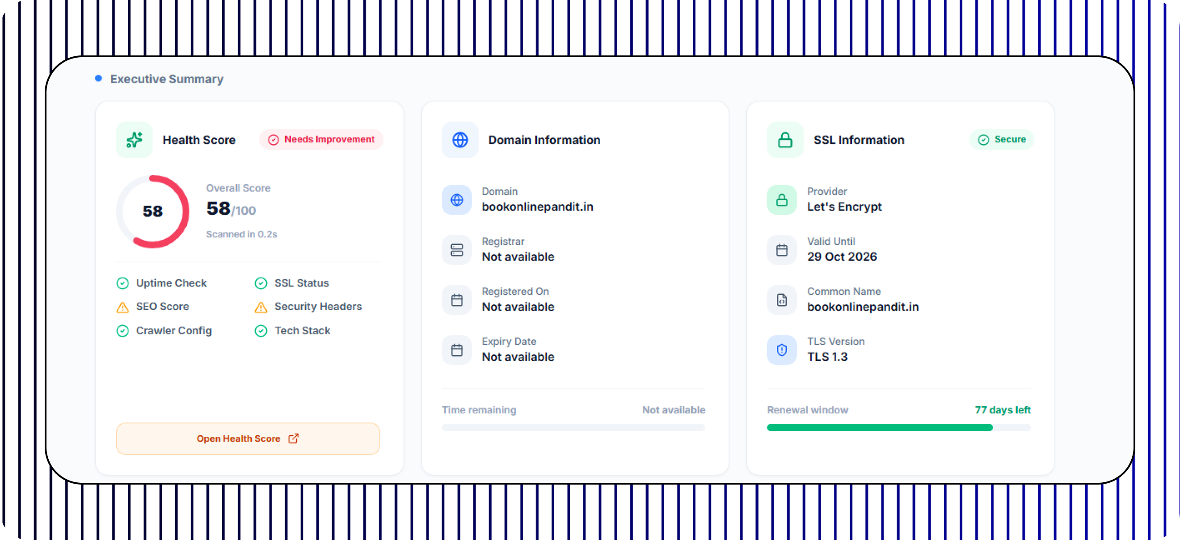The width and height of the screenshot is (1180, 540).
Task: Click the Registrar Not available value
Action: pyautogui.click(x=518, y=257)
